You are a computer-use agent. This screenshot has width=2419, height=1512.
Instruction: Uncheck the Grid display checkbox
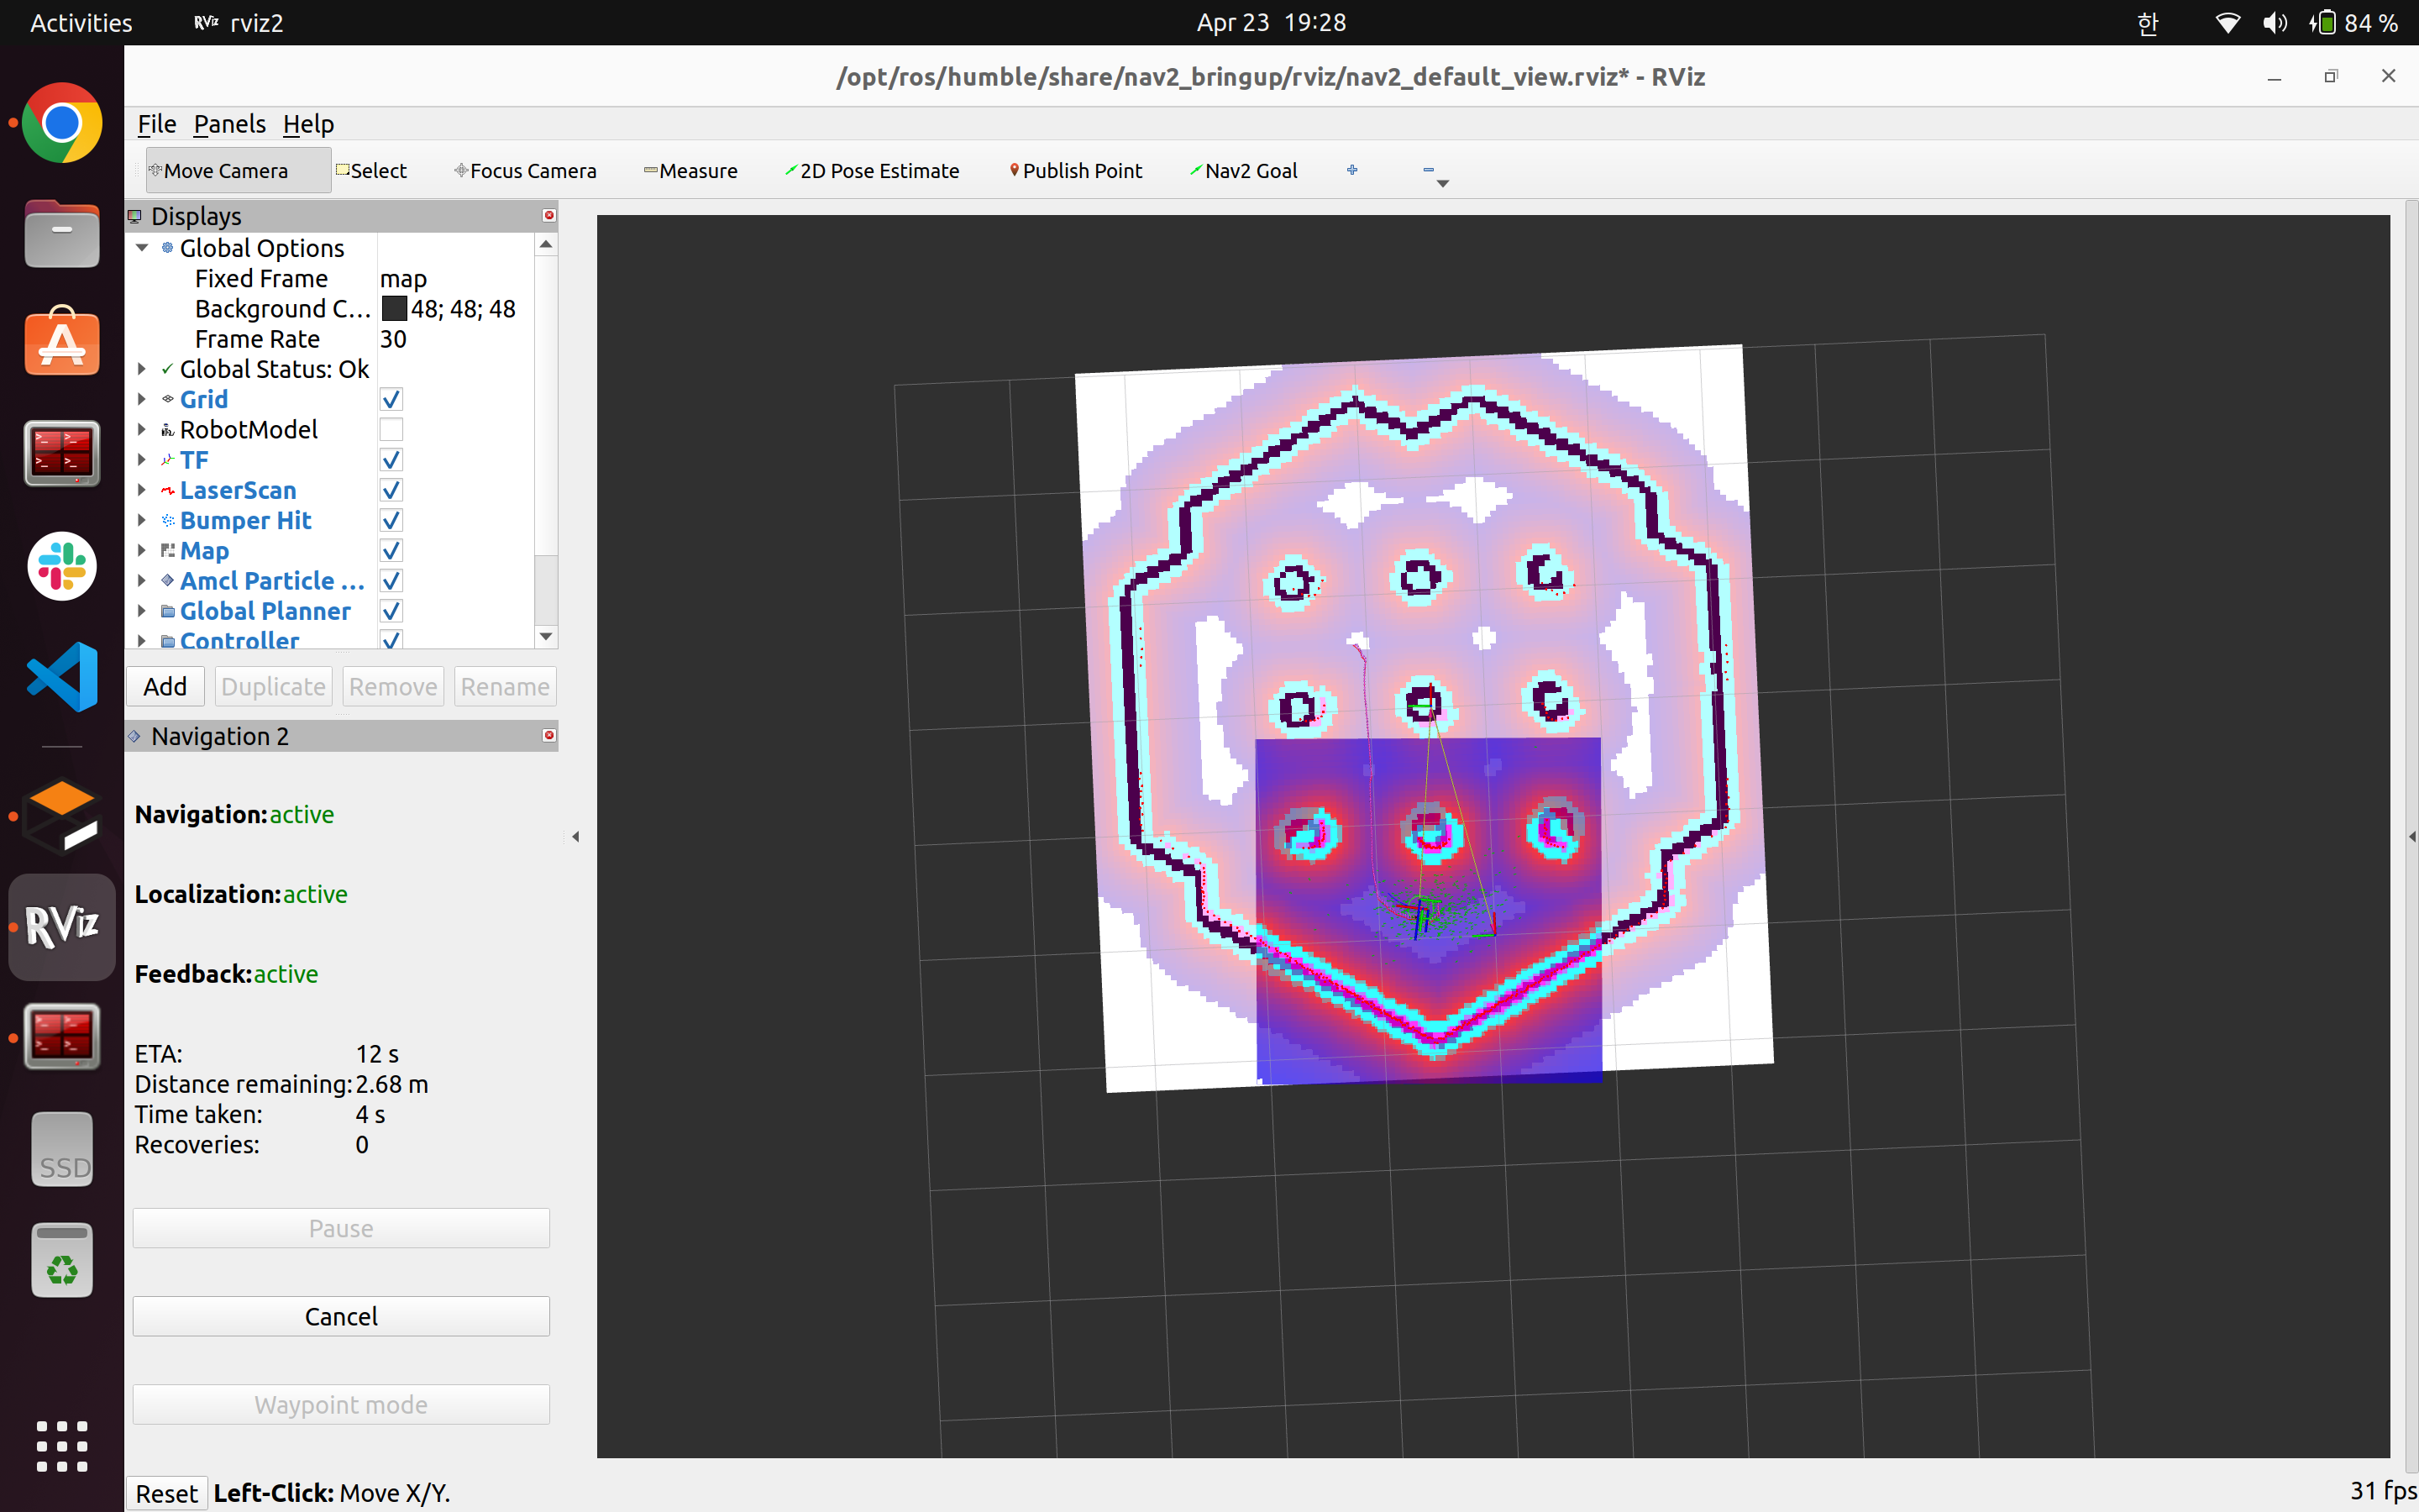(x=391, y=400)
